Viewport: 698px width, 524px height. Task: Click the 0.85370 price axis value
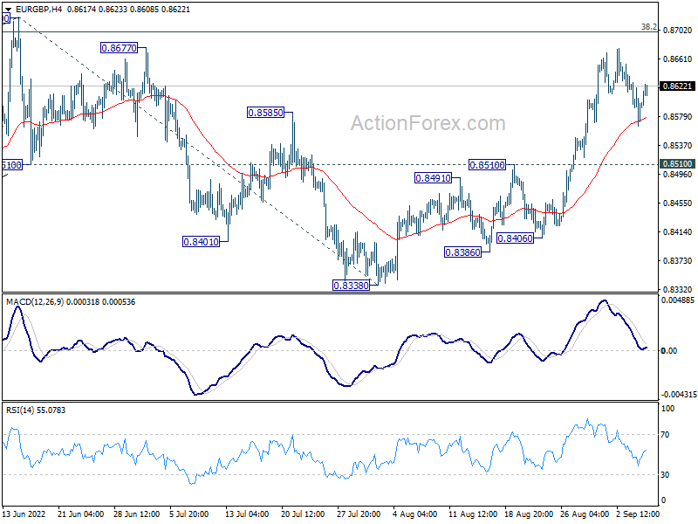(678, 145)
